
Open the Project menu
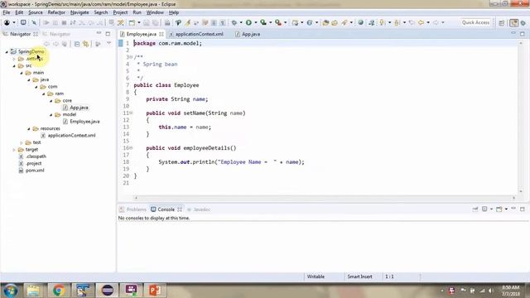[120, 12]
